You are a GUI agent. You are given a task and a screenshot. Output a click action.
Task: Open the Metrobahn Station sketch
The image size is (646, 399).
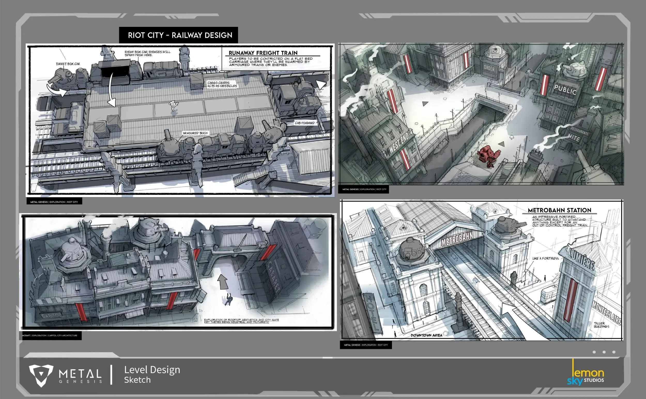click(x=482, y=270)
